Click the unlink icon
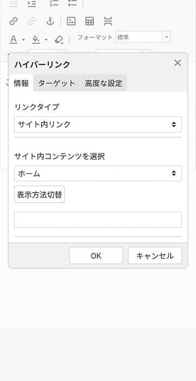 click(31, 22)
